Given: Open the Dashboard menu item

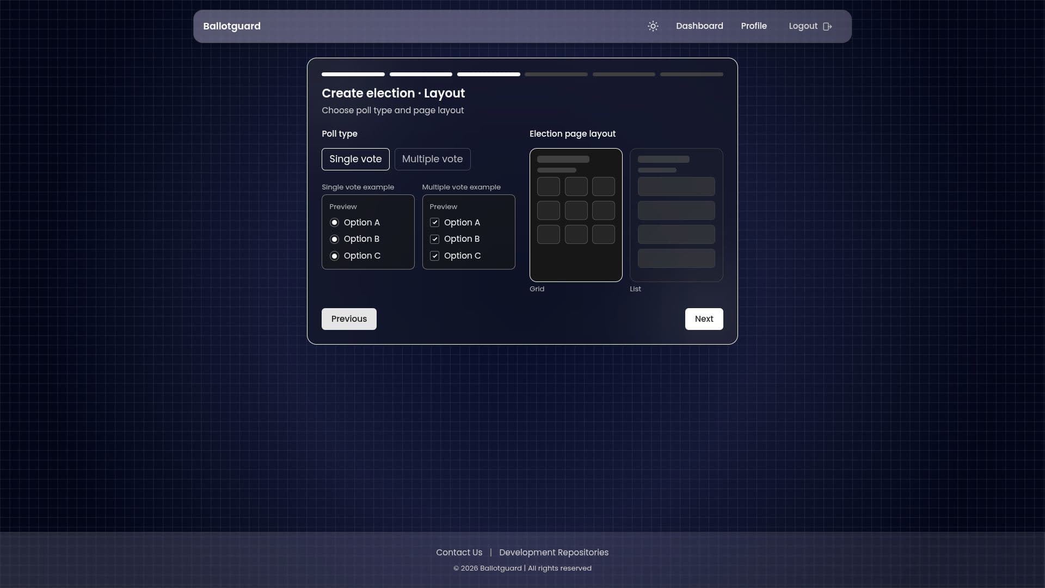Looking at the screenshot, I should 699,26.
